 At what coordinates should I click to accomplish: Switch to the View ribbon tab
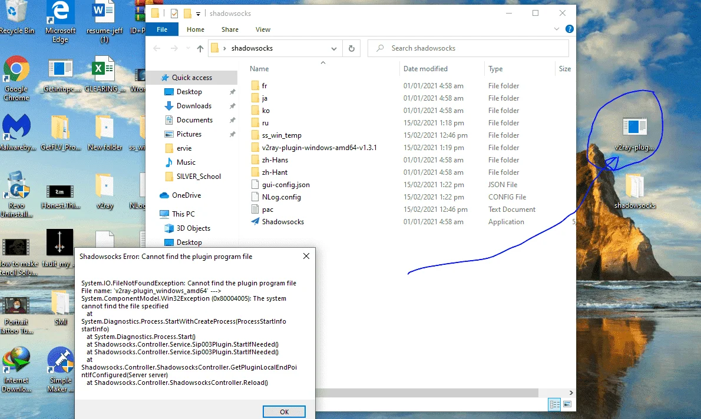[263, 29]
